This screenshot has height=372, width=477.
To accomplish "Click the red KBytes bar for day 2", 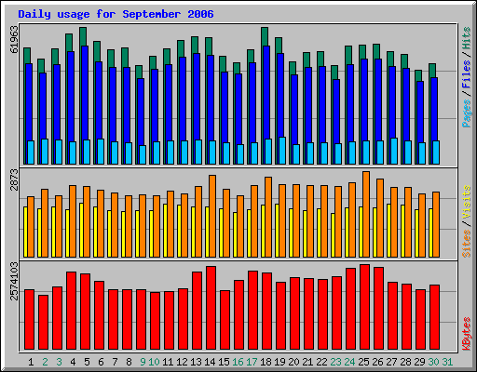I will click(44, 323).
